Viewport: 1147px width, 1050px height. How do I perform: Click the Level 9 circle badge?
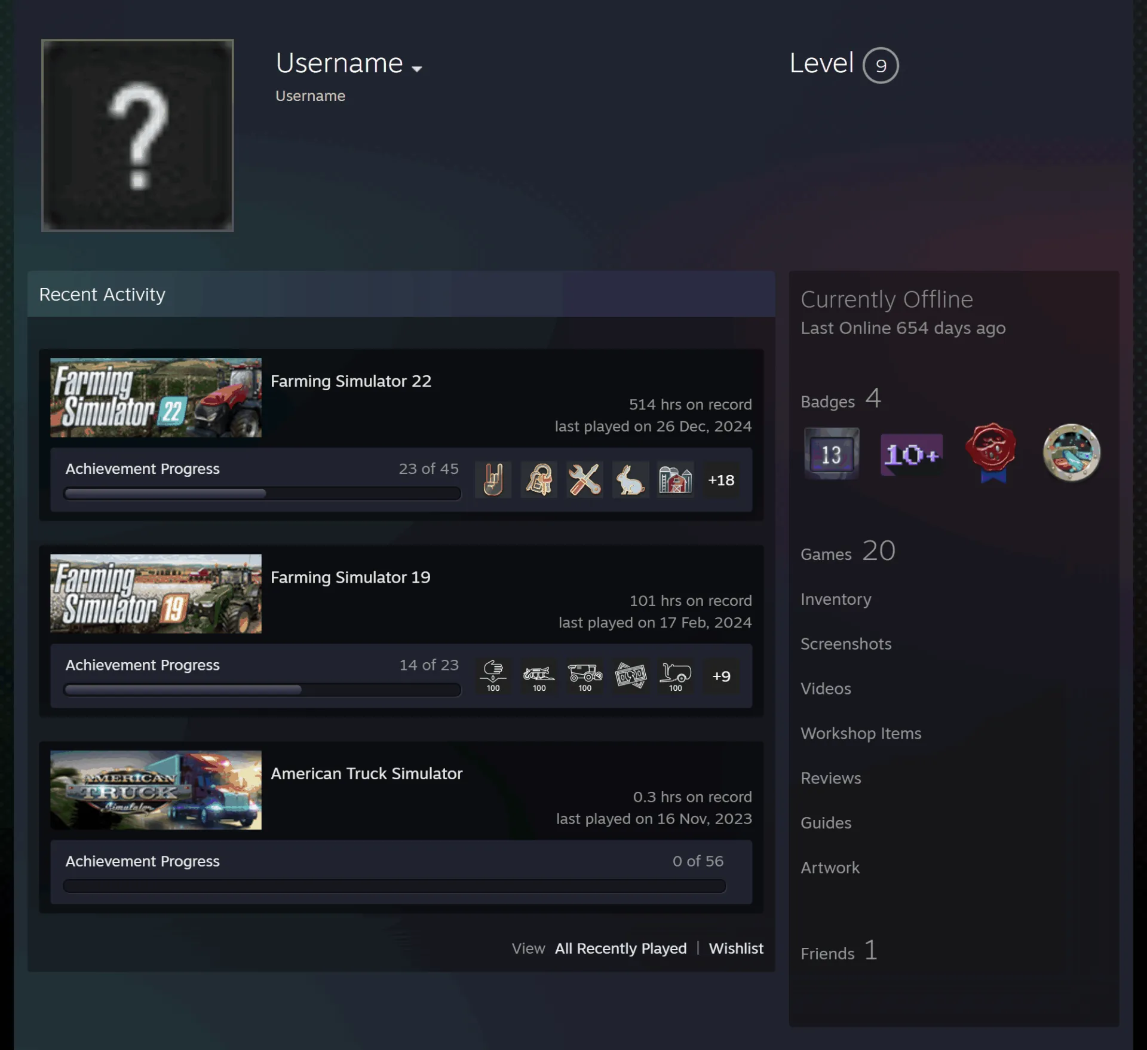tap(881, 65)
